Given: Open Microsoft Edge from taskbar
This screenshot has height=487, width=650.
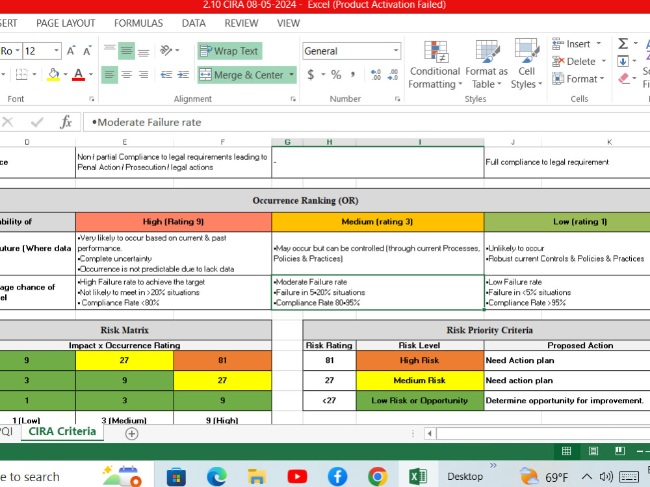Looking at the screenshot, I should pos(217,476).
